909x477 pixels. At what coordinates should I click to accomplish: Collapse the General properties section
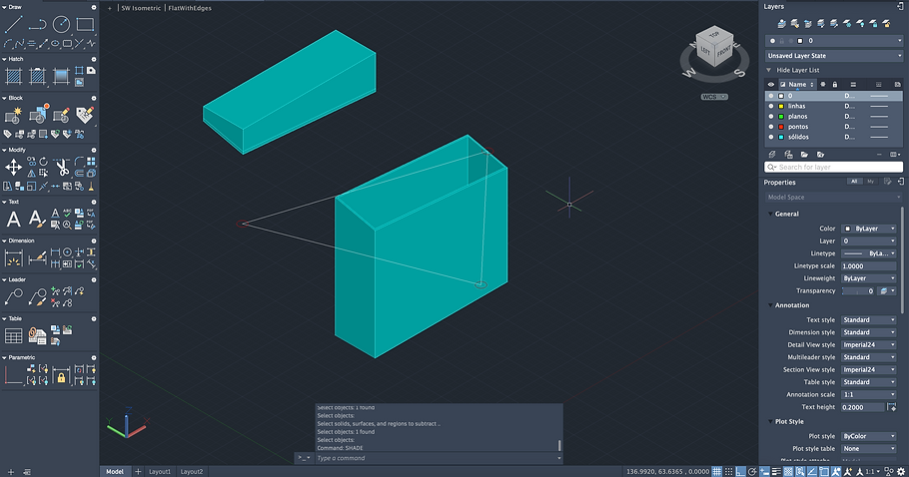point(770,215)
